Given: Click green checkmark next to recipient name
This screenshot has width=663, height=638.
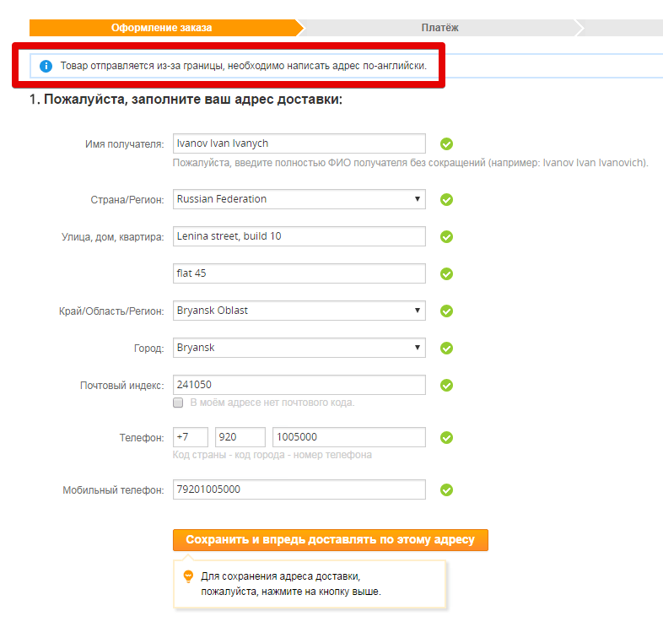Looking at the screenshot, I should pos(446,143).
